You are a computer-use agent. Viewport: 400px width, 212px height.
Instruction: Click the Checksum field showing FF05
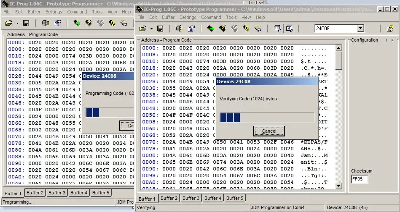[360, 179]
